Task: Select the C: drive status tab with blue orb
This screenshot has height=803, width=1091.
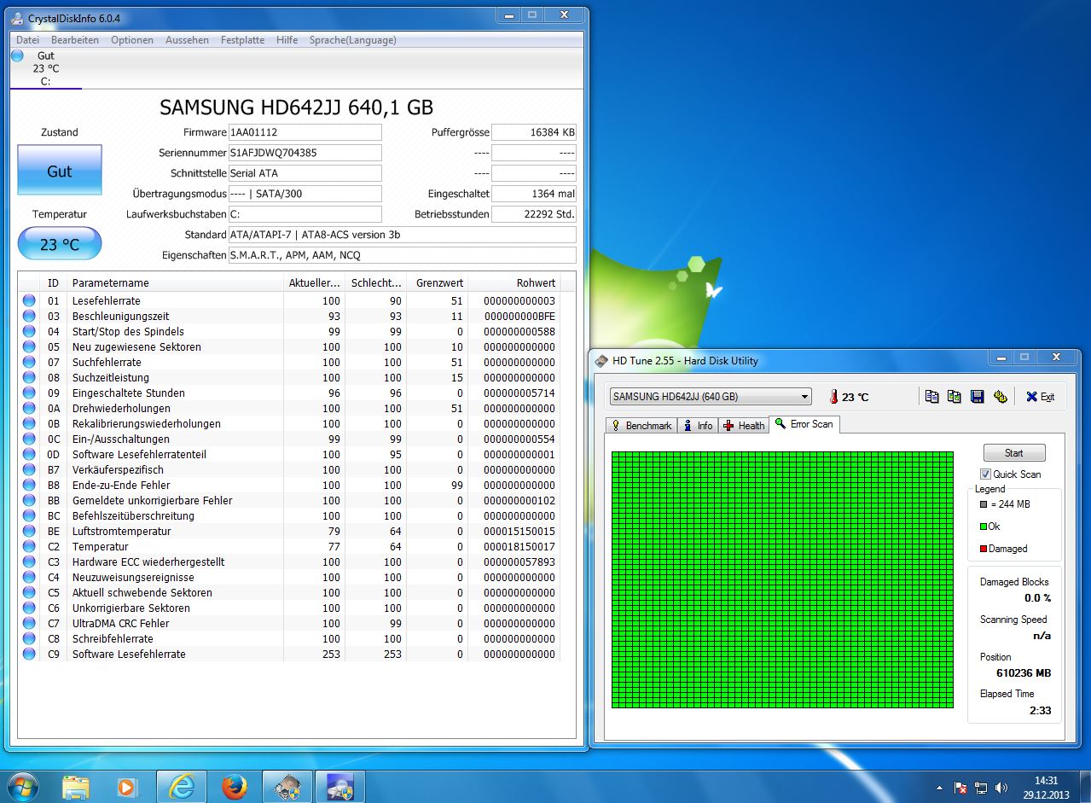Action: tap(45, 68)
